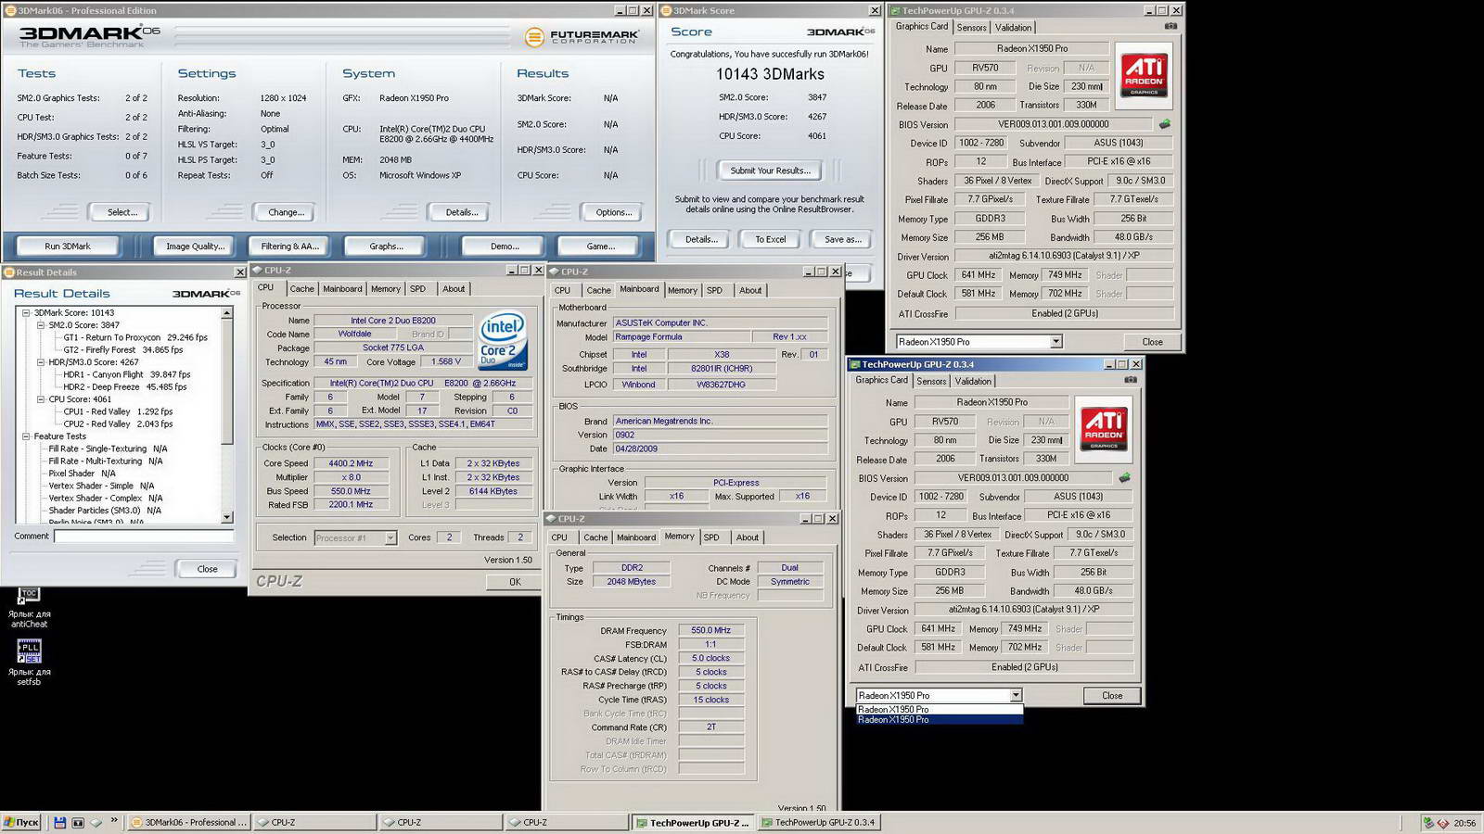Switch to Validation tab in lower GPU-Z window
This screenshot has height=834, width=1484.
coord(973,381)
